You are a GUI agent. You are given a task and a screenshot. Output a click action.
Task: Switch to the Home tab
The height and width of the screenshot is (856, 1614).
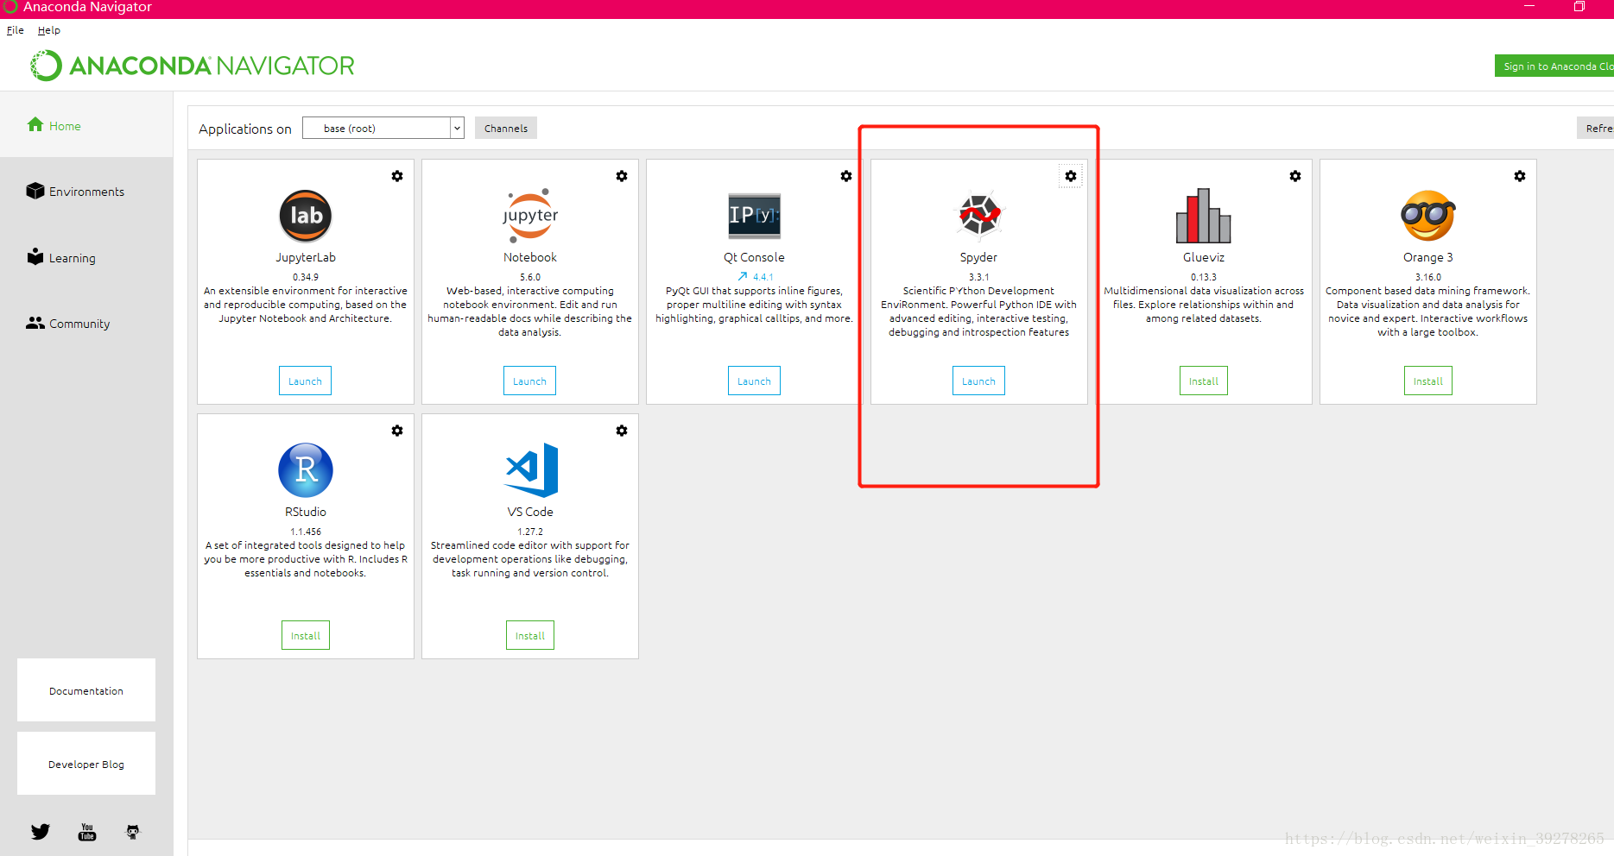[x=86, y=125]
